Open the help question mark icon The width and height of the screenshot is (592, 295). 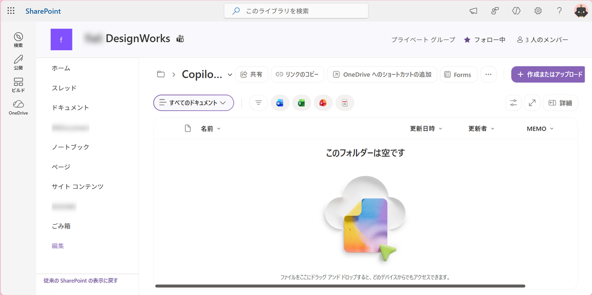[559, 11]
